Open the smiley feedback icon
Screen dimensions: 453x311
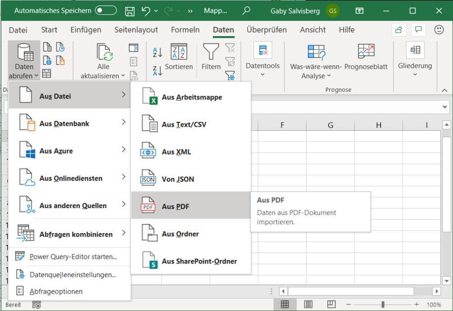point(439,30)
